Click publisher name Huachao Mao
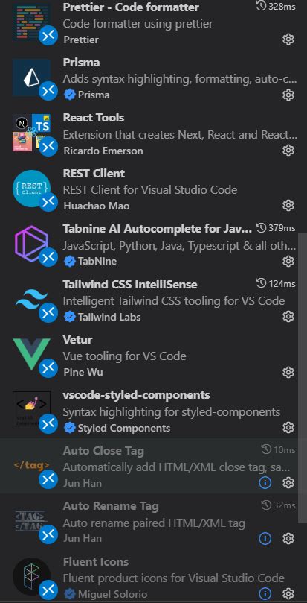Screen dimensions: 307x603 click(x=97, y=206)
